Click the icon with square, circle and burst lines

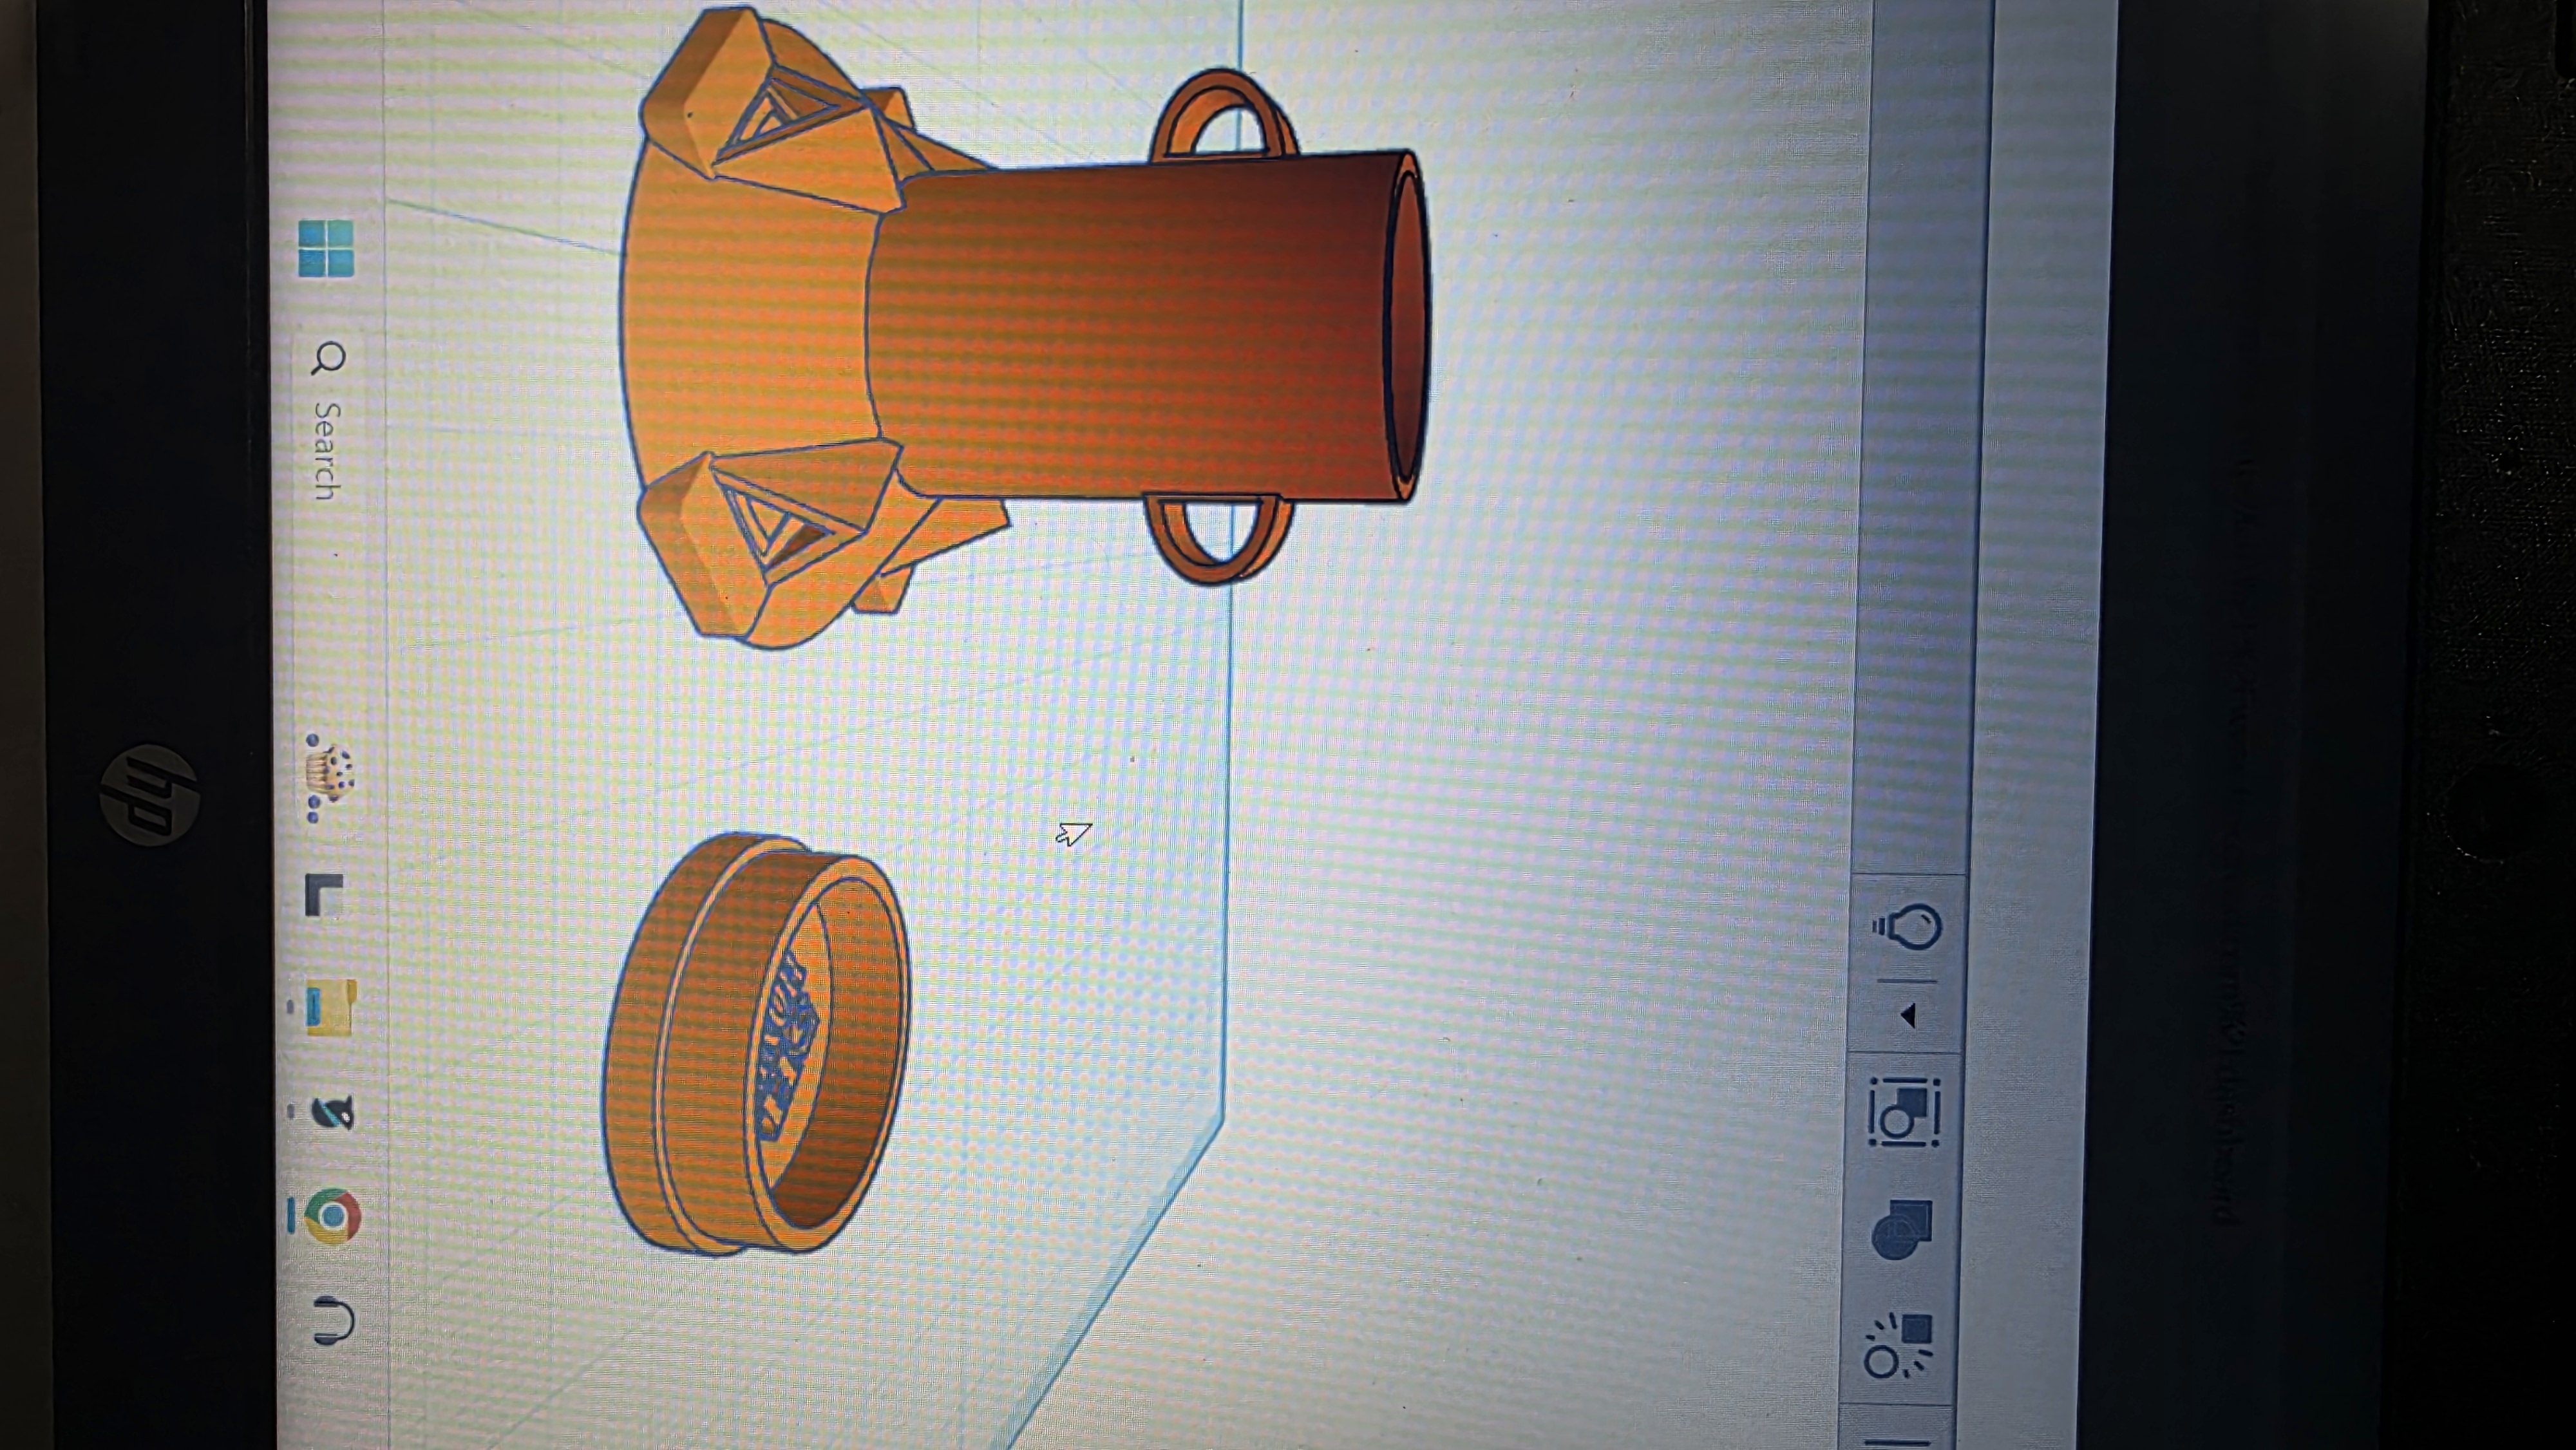1898,1346
